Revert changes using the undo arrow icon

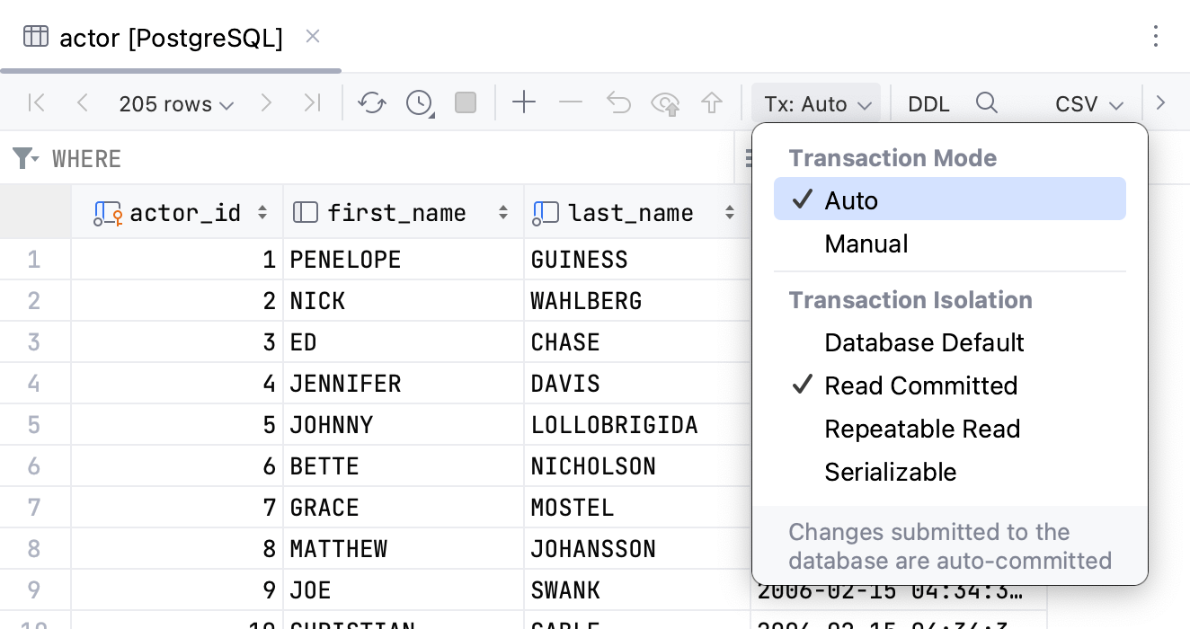pos(618,102)
